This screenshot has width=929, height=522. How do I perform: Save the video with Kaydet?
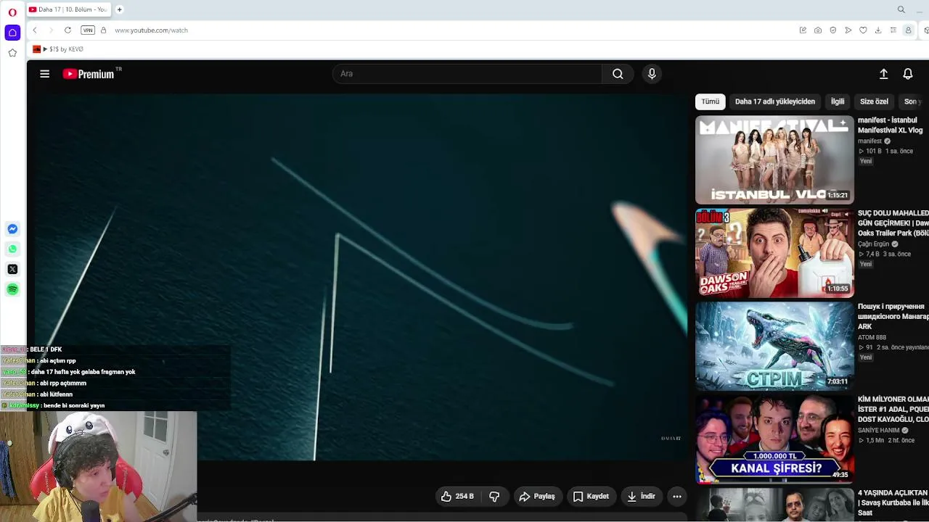[591, 497]
